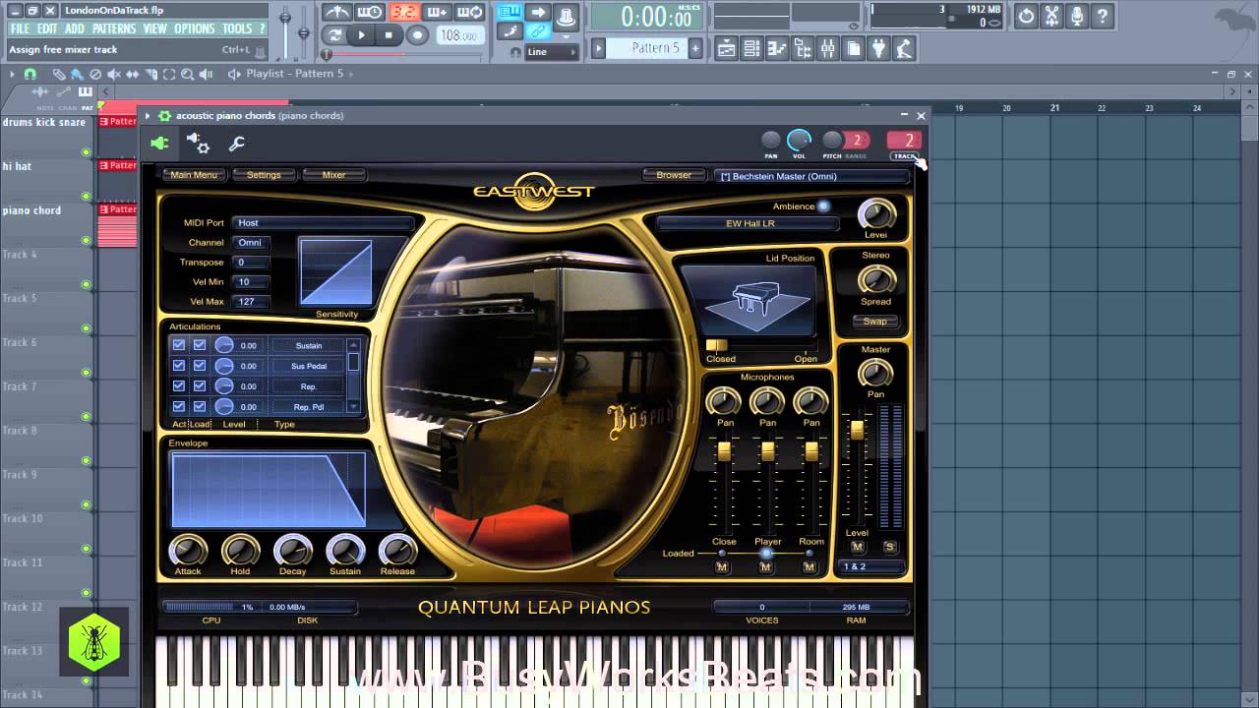
Task: Mute the Close microphone M button
Action: tap(722, 567)
